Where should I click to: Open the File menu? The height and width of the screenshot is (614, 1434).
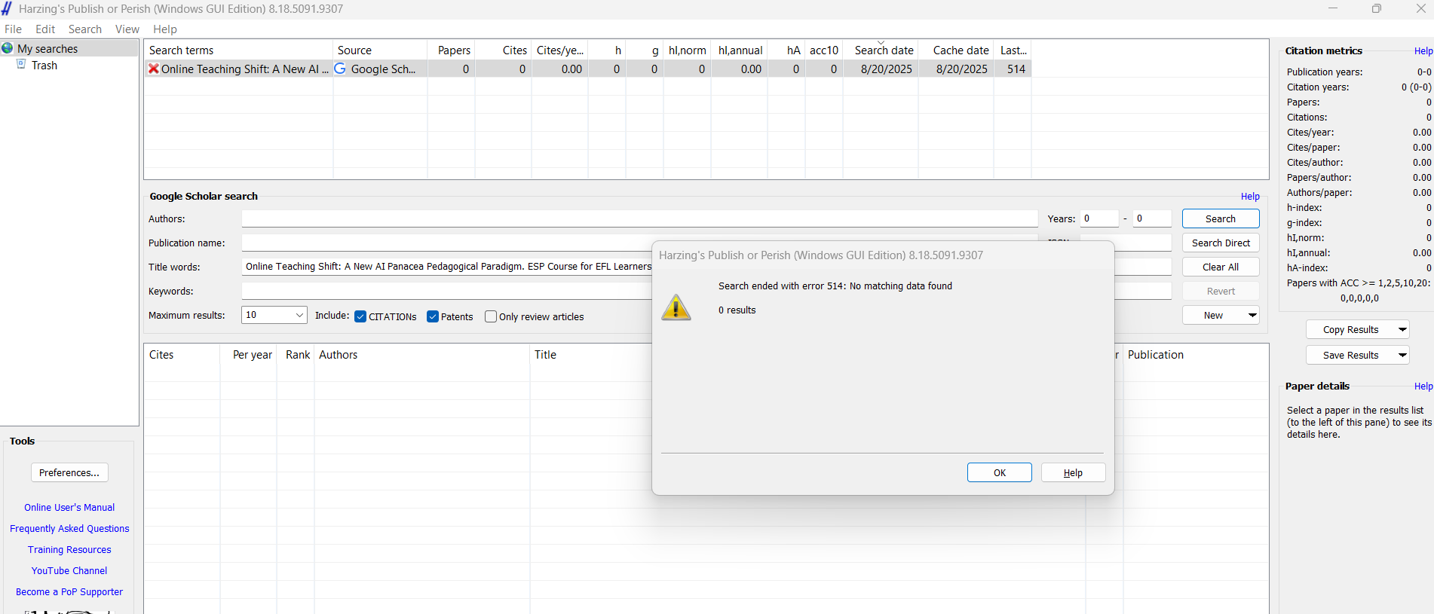14,29
